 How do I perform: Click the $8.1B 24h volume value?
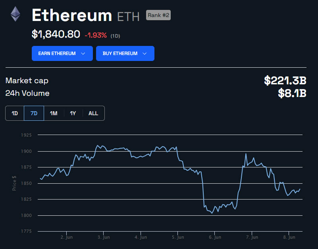click(292, 93)
